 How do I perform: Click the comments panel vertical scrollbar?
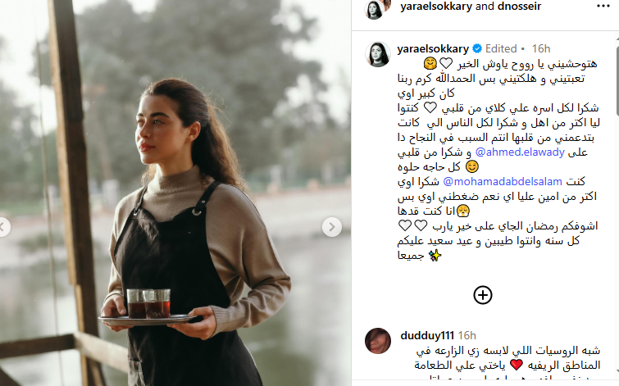click(617, 71)
